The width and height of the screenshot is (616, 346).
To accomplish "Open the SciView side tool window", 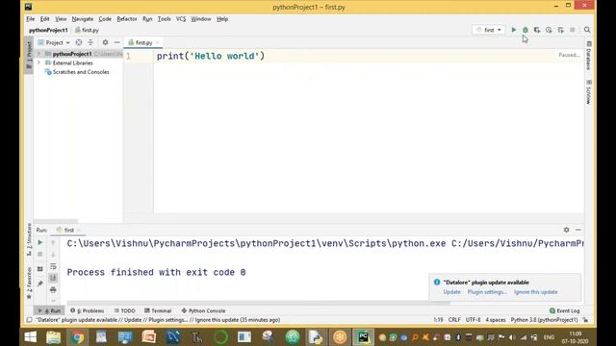I will (x=588, y=92).
